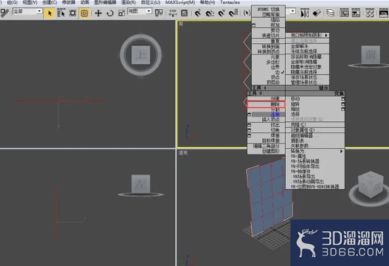The height and width of the screenshot is (266, 389).
Task: Toggle the Spinner Snap magnet
Action: coord(233,13)
